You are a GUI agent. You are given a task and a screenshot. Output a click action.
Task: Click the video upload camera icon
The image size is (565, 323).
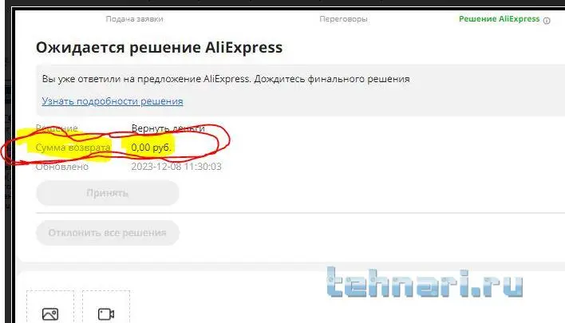click(x=106, y=314)
